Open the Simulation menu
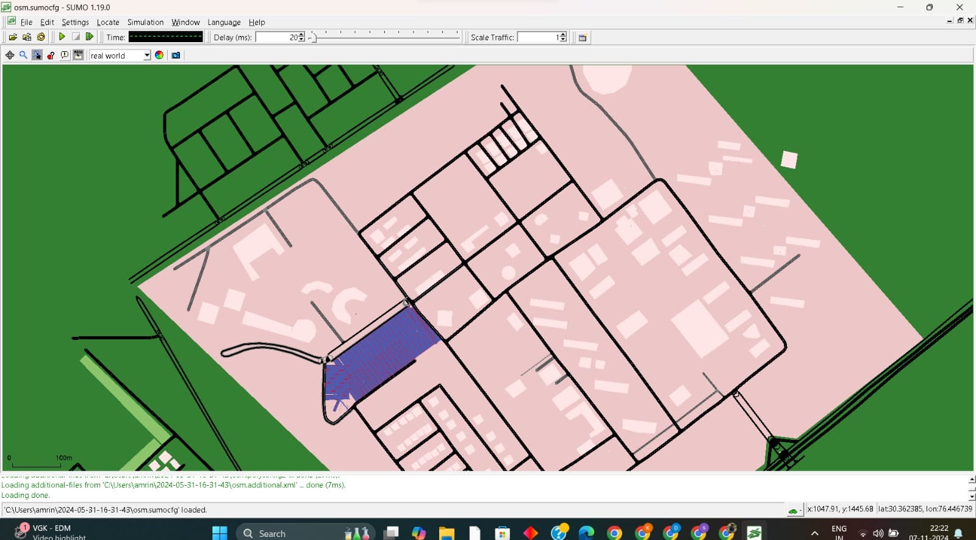 coord(145,22)
